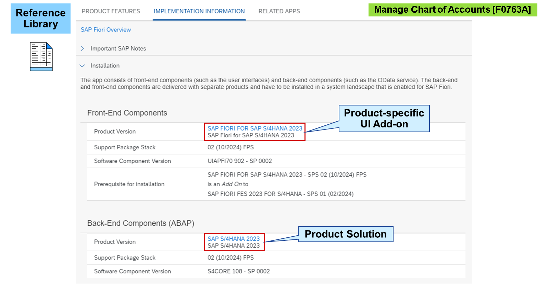Click the Prerequisite for installation label

click(x=129, y=184)
